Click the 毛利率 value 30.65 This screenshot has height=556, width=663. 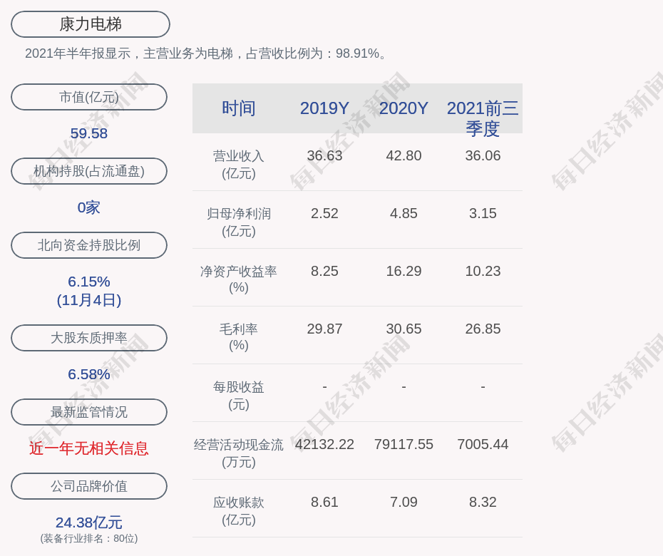pyautogui.click(x=404, y=329)
